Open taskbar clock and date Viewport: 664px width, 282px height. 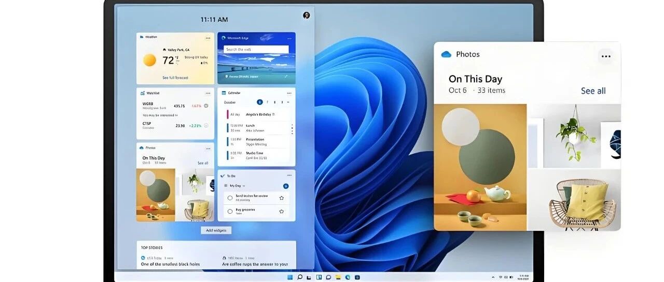click(523, 277)
